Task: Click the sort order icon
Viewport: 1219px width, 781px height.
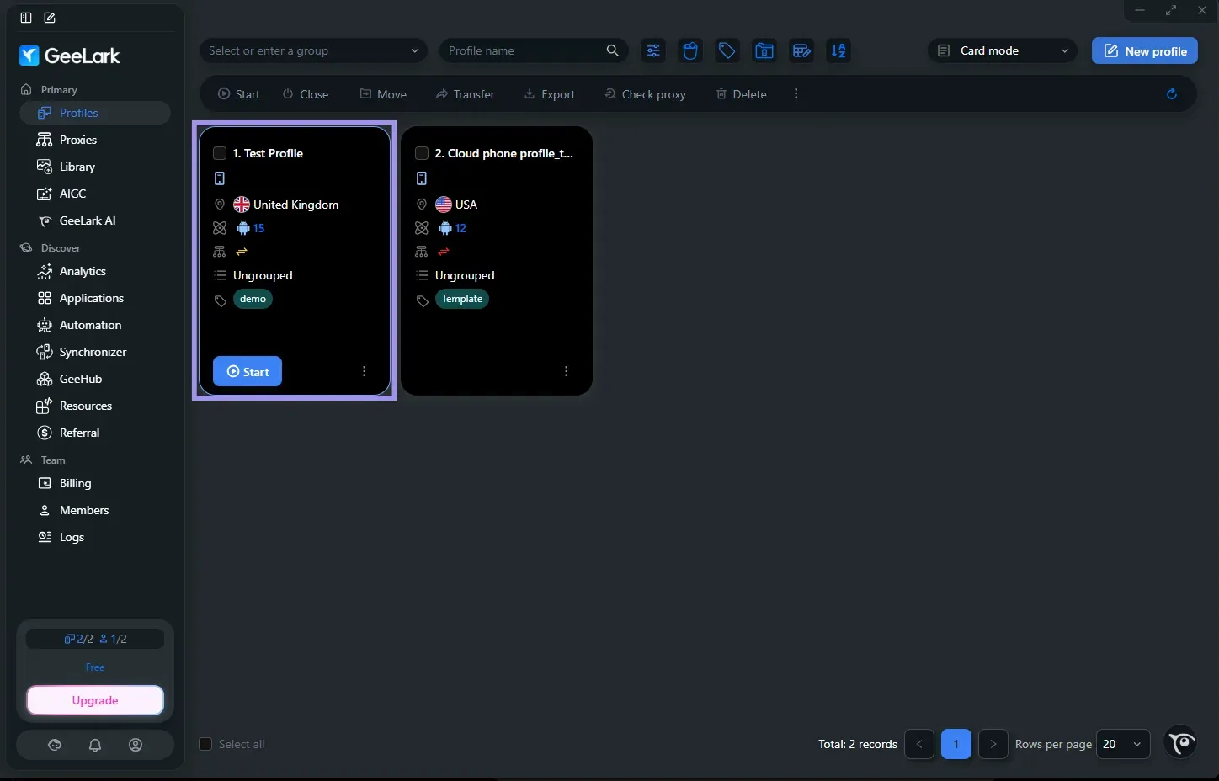Action: click(x=838, y=50)
